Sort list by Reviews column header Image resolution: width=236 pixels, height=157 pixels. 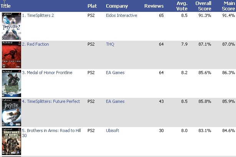click(x=154, y=6)
